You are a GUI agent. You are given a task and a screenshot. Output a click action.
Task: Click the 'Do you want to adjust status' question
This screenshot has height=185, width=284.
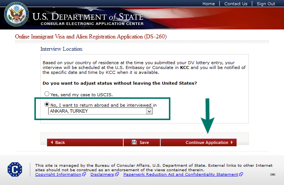[120, 83]
